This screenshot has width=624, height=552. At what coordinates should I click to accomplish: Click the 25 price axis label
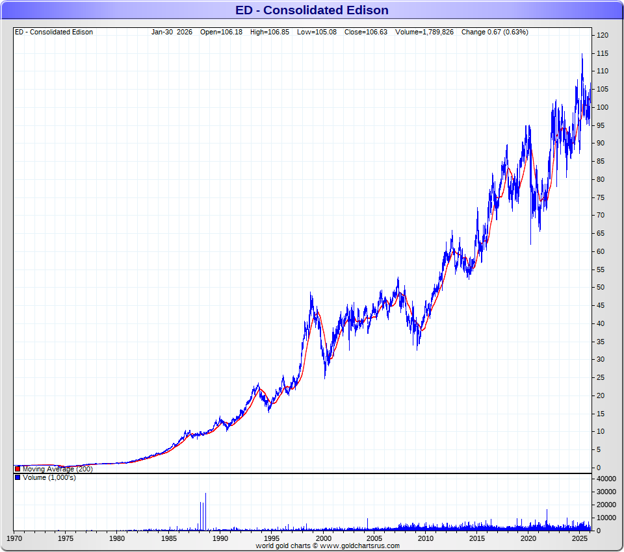[601, 377]
